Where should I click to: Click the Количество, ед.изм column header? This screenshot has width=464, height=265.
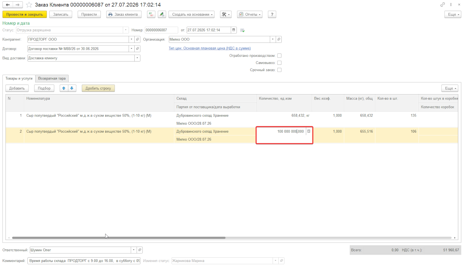coord(284,103)
